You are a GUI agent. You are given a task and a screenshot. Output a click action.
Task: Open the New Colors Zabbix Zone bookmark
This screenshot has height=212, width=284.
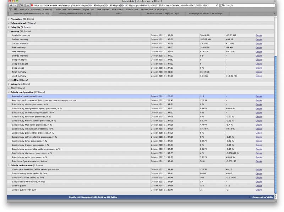125,10
